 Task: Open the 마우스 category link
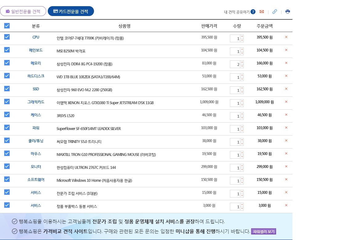tap(36, 154)
